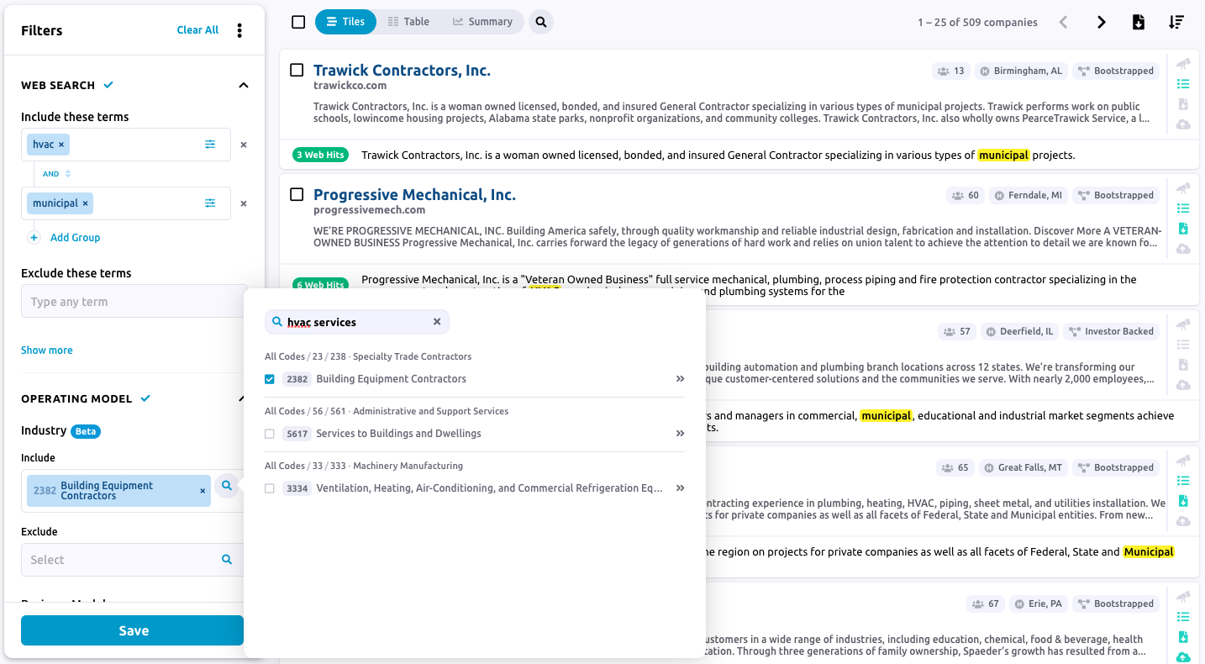
Task: Click the Beta badge beside Industry
Action: [86, 431]
